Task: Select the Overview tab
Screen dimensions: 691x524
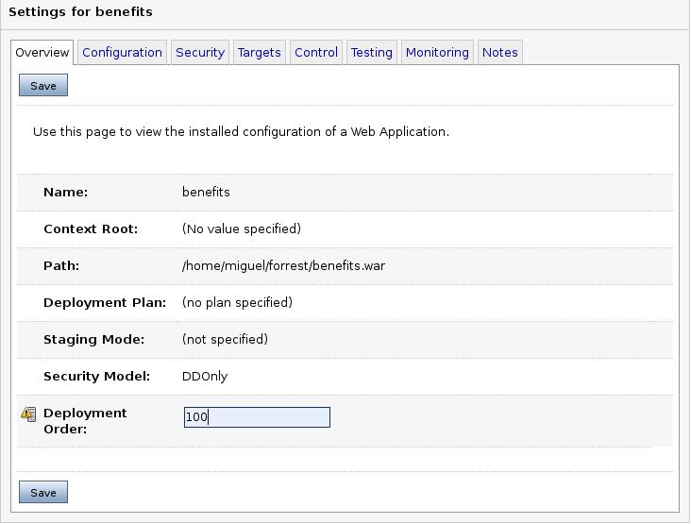Action: 42,53
